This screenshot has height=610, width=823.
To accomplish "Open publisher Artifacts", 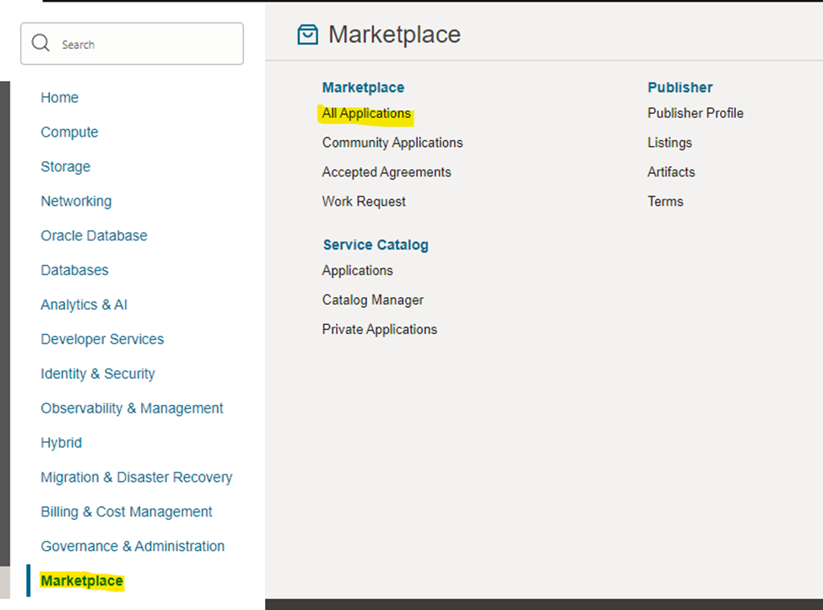I will click(671, 172).
